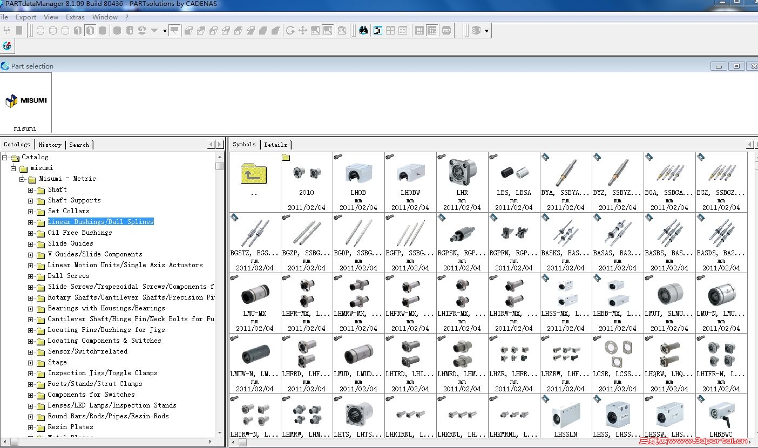758x448 pixels.
Task: Open the Export menu
Action: [x=26, y=17]
